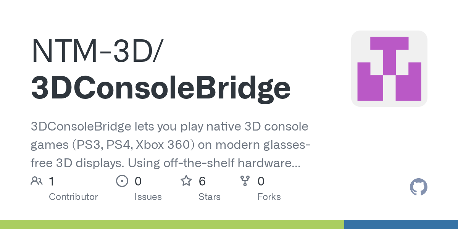This screenshot has width=458, height=229.
Task: Click the truncated description ending in 'hardware…'
Action: [166, 163]
